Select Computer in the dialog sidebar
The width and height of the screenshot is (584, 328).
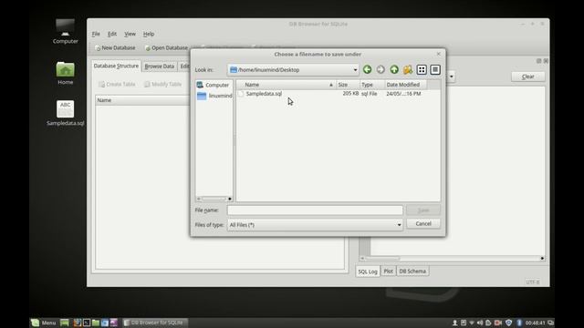point(213,85)
